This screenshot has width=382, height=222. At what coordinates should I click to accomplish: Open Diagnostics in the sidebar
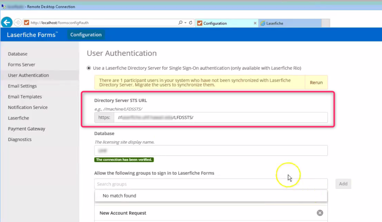pyautogui.click(x=19, y=139)
